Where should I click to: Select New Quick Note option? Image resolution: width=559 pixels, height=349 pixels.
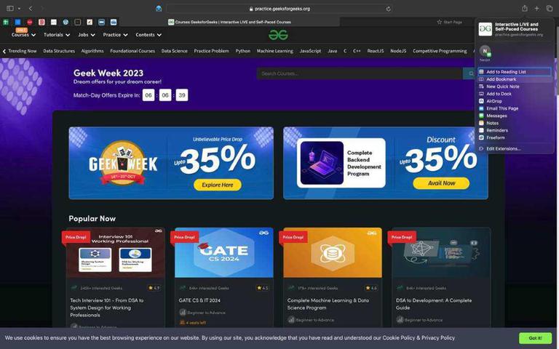pyautogui.click(x=515, y=87)
